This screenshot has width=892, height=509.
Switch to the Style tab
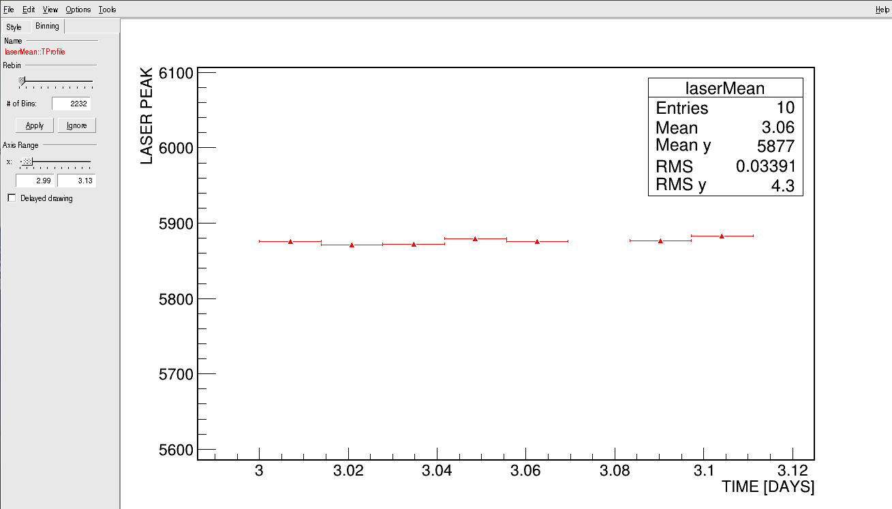click(x=14, y=27)
